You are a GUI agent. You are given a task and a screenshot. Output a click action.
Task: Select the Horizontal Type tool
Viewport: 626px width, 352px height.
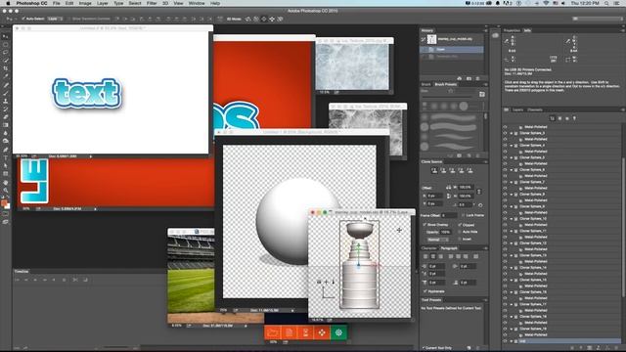pyautogui.click(x=5, y=157)
